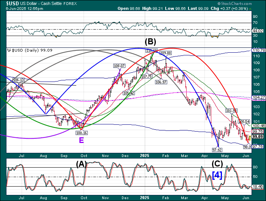266x201 pixels.
Task: Click the 44.02 RSI value tag
Action: pos(258,31)
